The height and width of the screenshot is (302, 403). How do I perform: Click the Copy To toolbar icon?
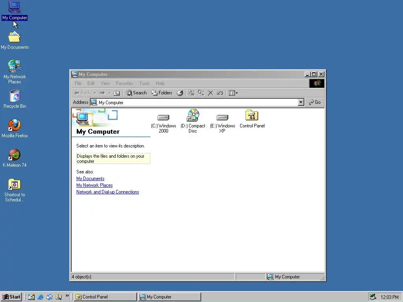click(x=201, y=93)
